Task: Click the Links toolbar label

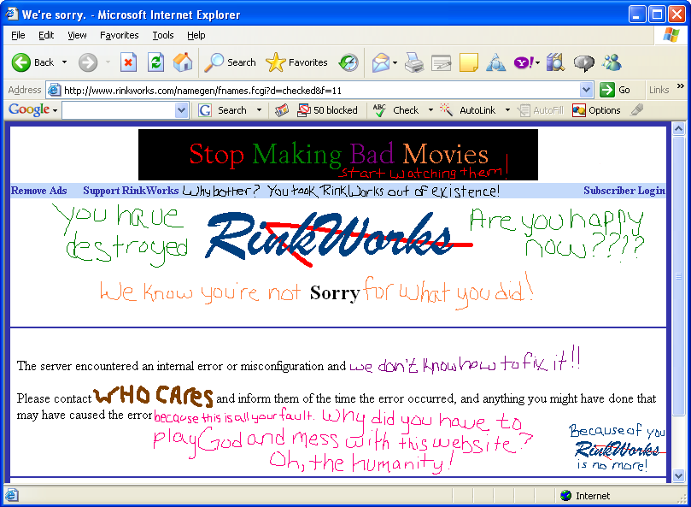Action: [x=659, y=90]
